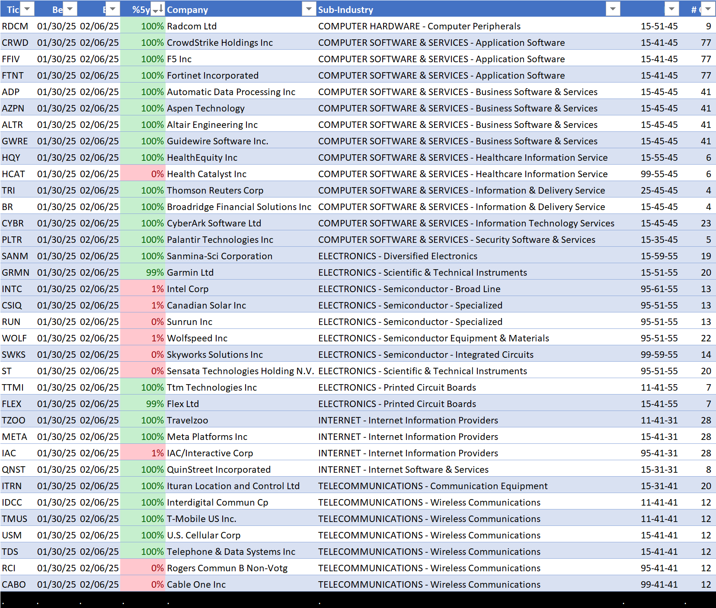This screenshot has height=608, width=716.
Task: Click the Ituran Location and Control Ltd cell
Action: (x=241, y=486)
